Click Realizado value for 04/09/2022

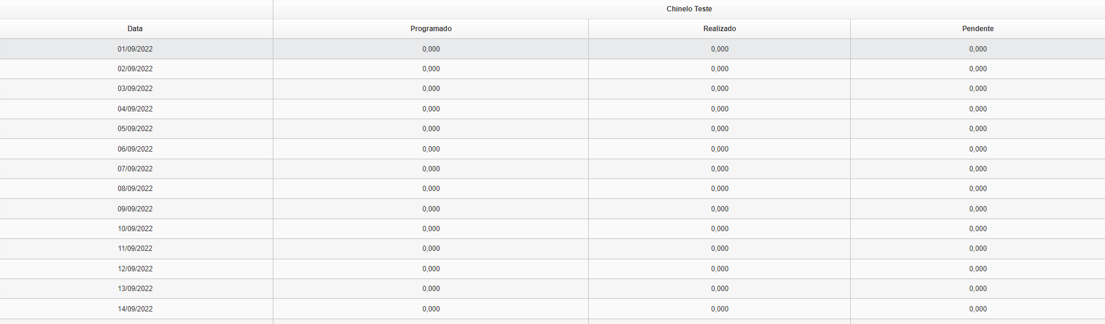pyautogui.click(x=719, y=109)
